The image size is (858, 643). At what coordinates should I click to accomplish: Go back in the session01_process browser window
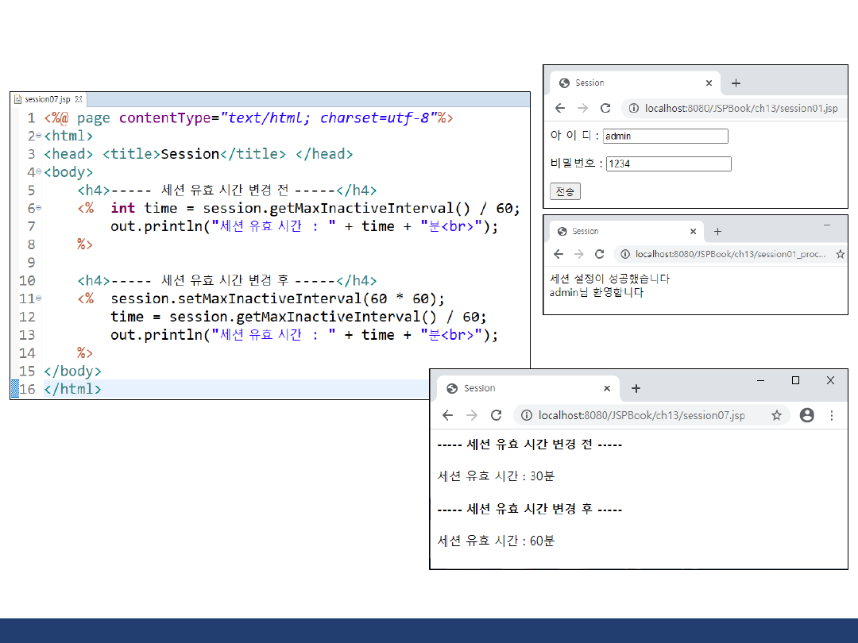point(558,254)
